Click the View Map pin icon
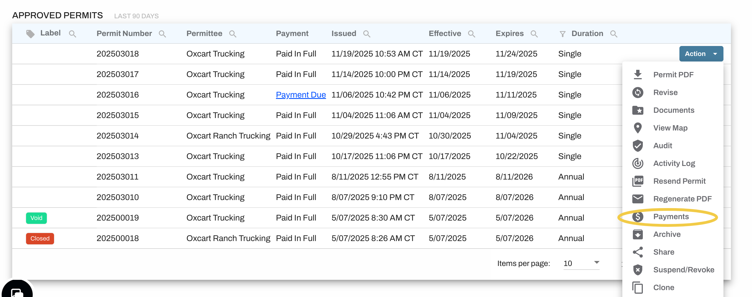This screenshot has height=297, width=752. click(638, 128)
